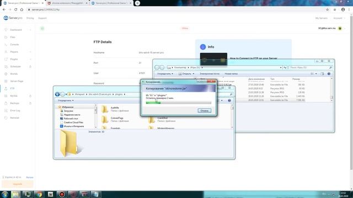Screen dimensions: 353x198
Task: Open Help in plugins Explorer window
Action: (229, 100)
